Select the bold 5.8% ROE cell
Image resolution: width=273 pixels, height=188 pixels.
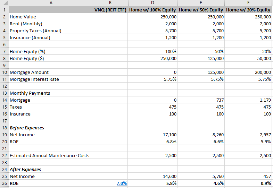(152, 183)
